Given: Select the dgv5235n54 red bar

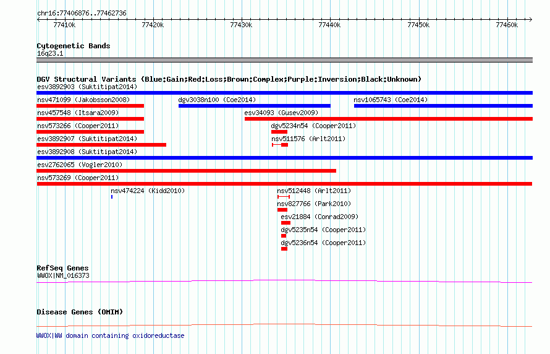Looking at the screenshot, I should [x=284, y=236].
